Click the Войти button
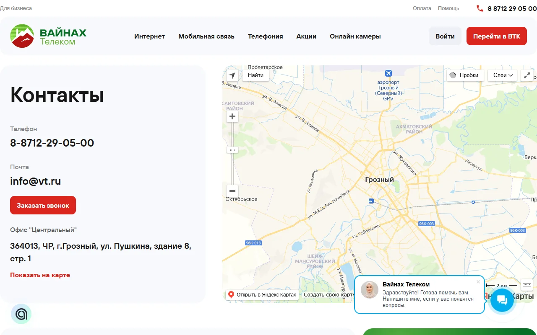The height and width of the screenshot is (335, 537). 445,36
